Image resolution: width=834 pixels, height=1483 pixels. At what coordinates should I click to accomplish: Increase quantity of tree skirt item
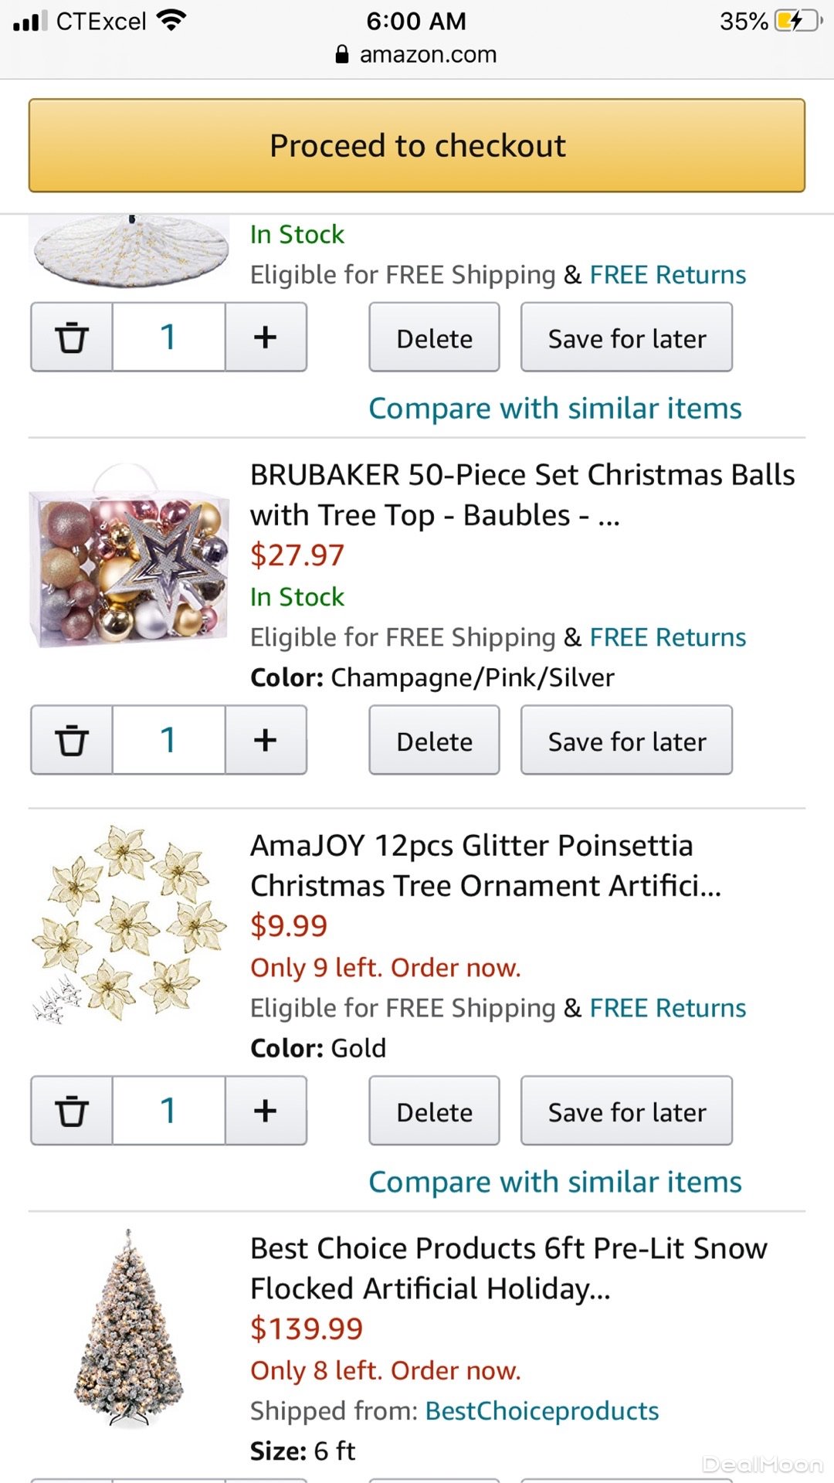265,338
